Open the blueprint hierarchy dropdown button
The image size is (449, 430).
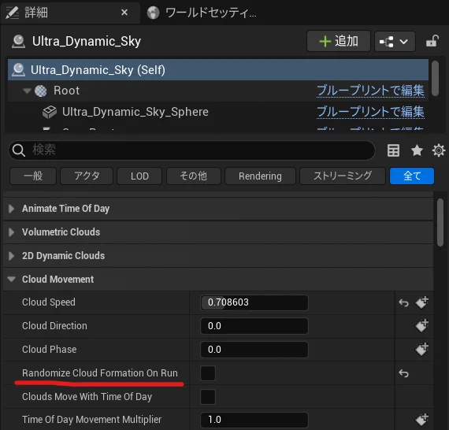point(395,42)
